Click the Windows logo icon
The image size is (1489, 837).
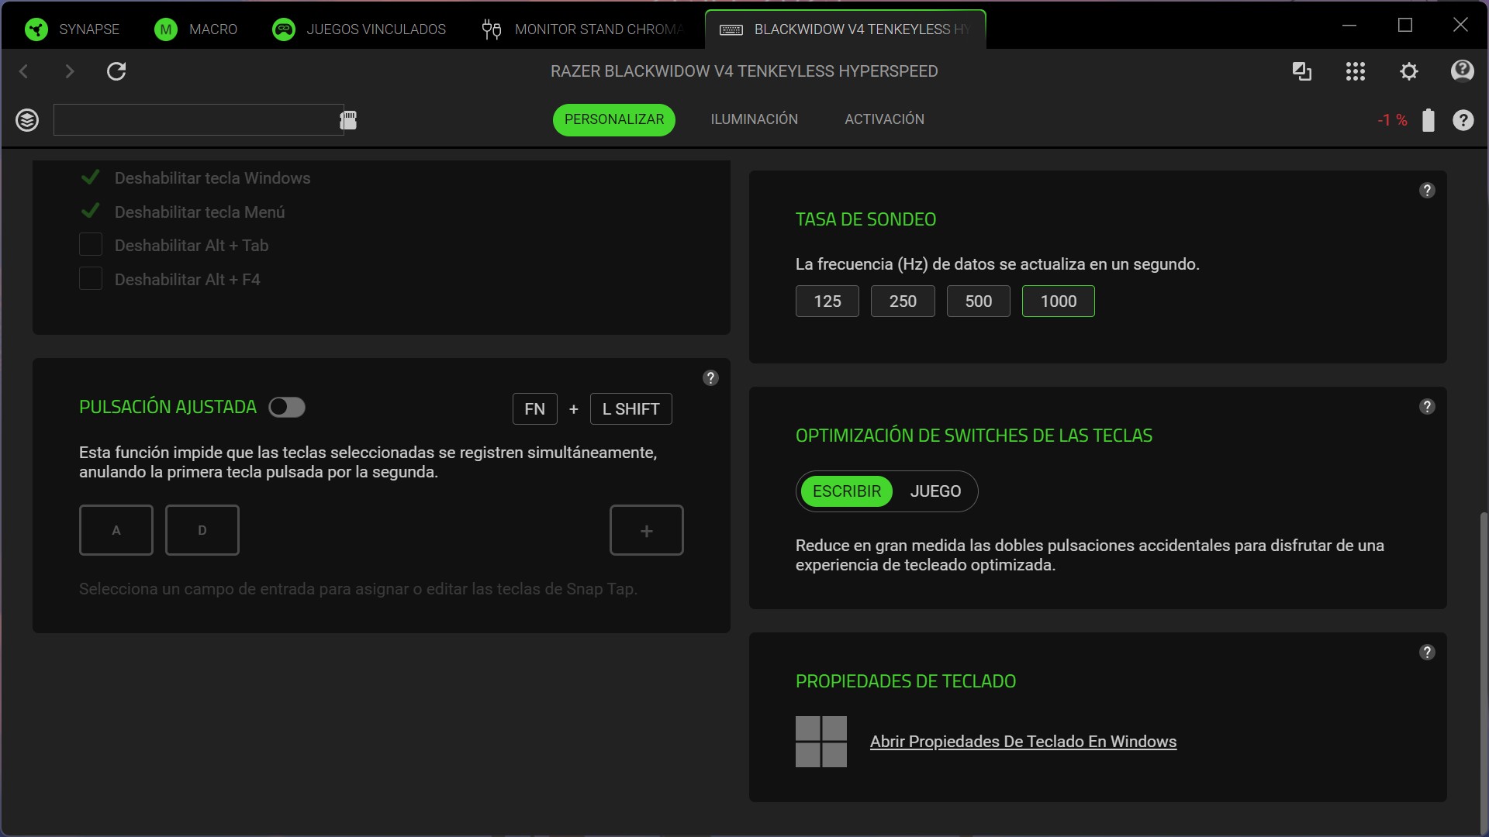pos(821,742)
